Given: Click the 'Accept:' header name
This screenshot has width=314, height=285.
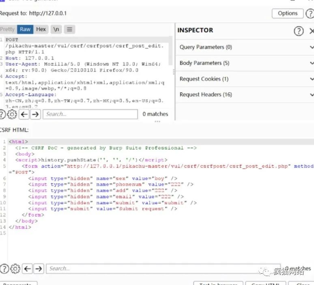Looking at the screenshot, I should click(x=16, y=76).
